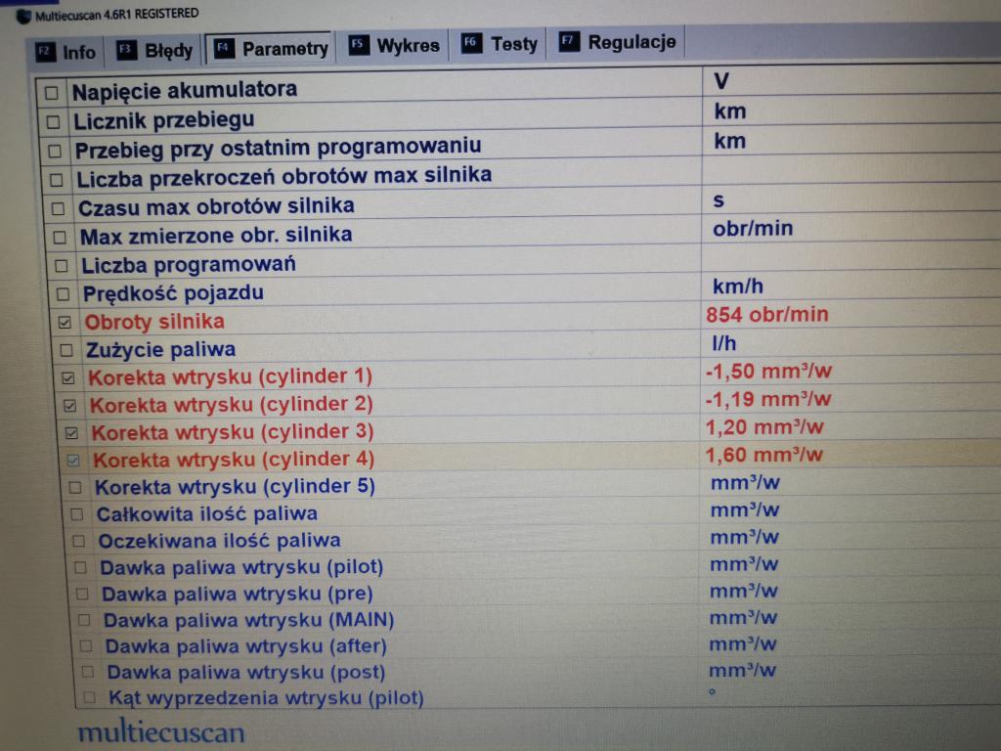This screenshot has width=1001, height=751.
Task: Enable Liczba programowań checkbox
Action: [62, 266]
